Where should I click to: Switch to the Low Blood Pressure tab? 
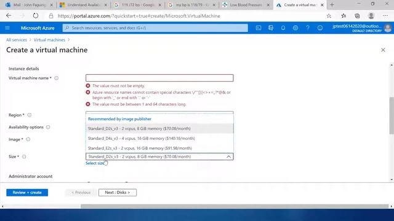point(246,5)
